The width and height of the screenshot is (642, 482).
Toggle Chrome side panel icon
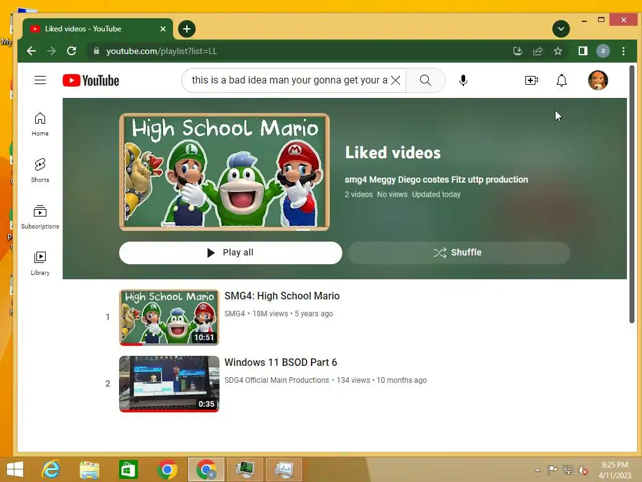tap(582, 51)
